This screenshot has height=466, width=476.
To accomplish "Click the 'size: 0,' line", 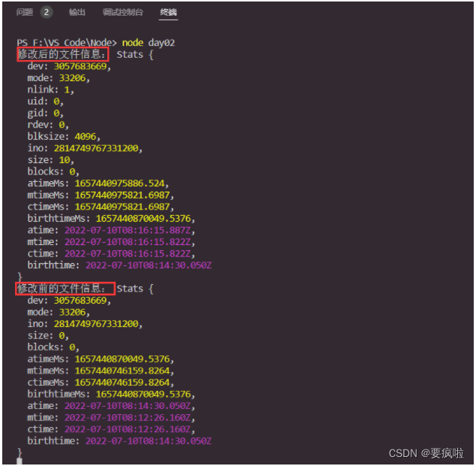I will 48,335.
